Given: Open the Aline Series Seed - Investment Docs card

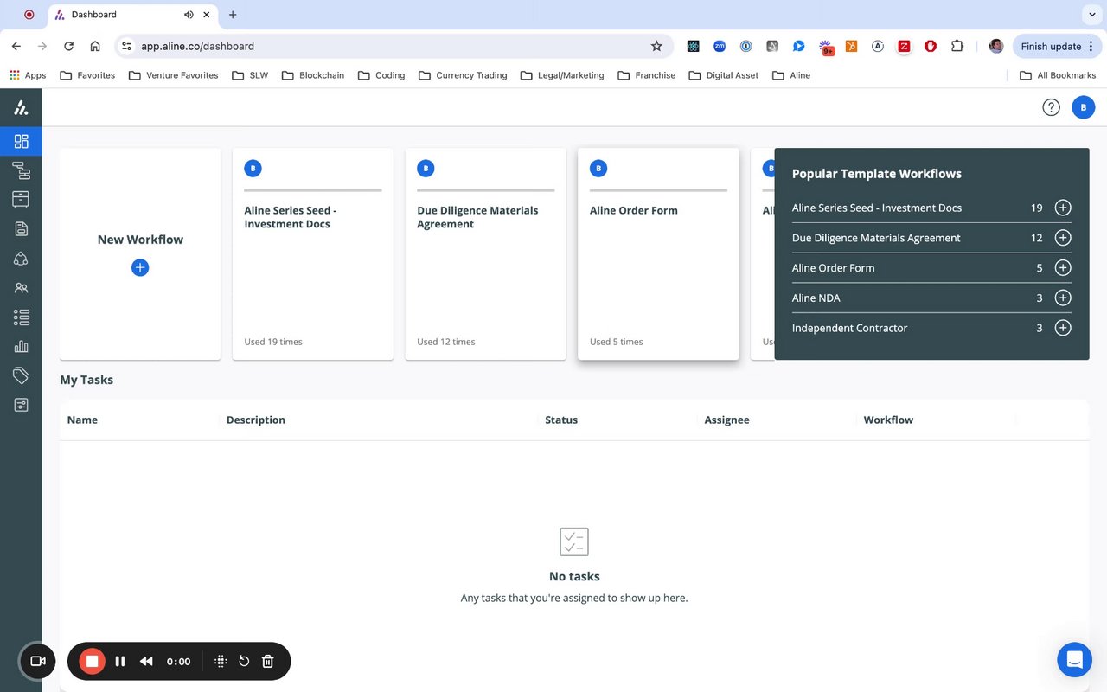Looking at the screenshot, I should point(313,253).
